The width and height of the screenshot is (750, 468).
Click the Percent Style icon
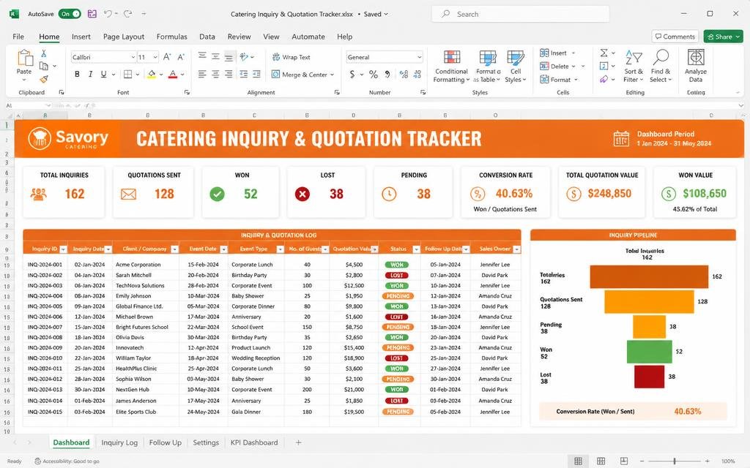pos(374,74)
